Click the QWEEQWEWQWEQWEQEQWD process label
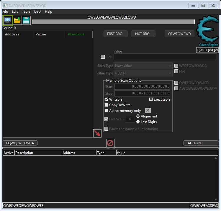 (x=112, y=17)
